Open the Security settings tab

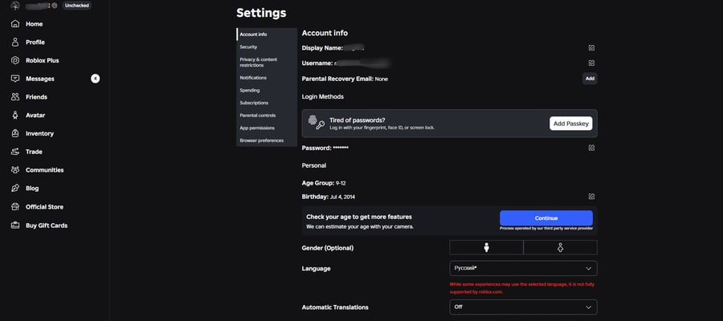[x=267, y=47]
